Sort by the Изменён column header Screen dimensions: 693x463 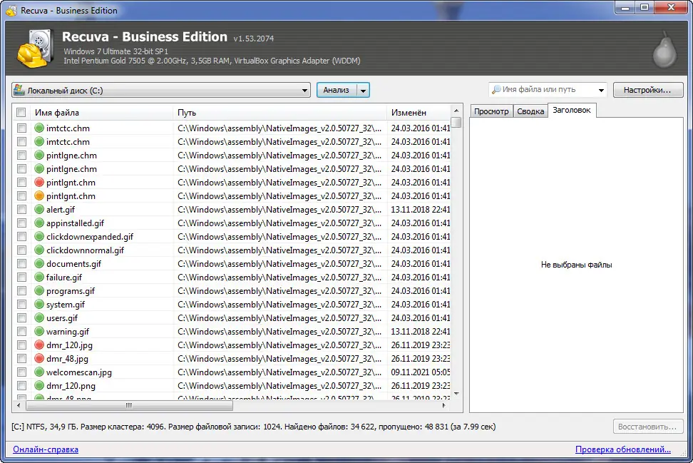(x=419, y=112)
